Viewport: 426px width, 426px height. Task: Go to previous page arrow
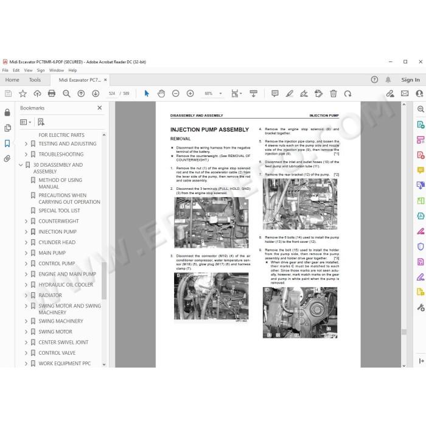point(81,94)
